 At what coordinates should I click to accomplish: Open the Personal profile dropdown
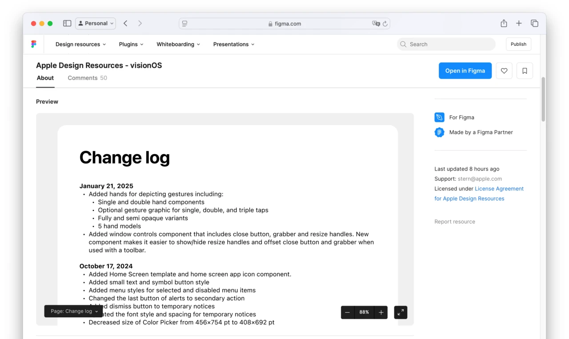click(96, 24)
